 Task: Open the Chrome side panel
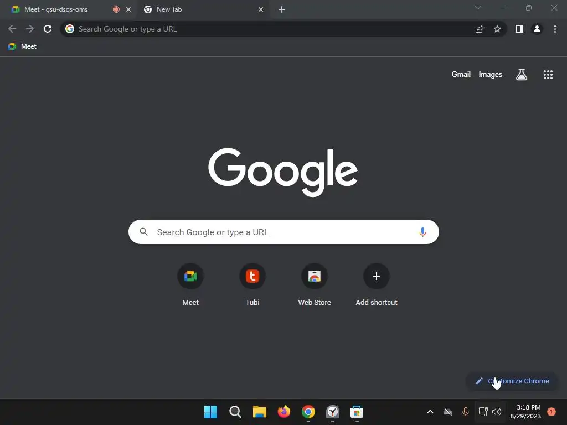519,29
